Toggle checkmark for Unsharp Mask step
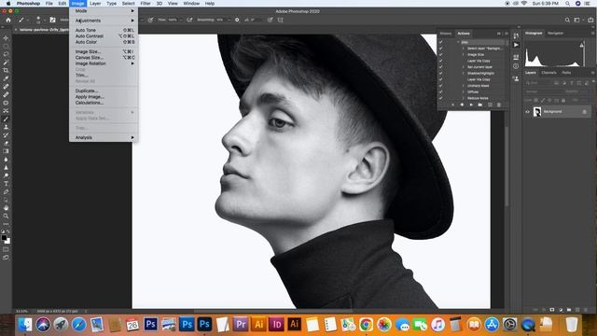597x336 pixels. click(441, 86)
